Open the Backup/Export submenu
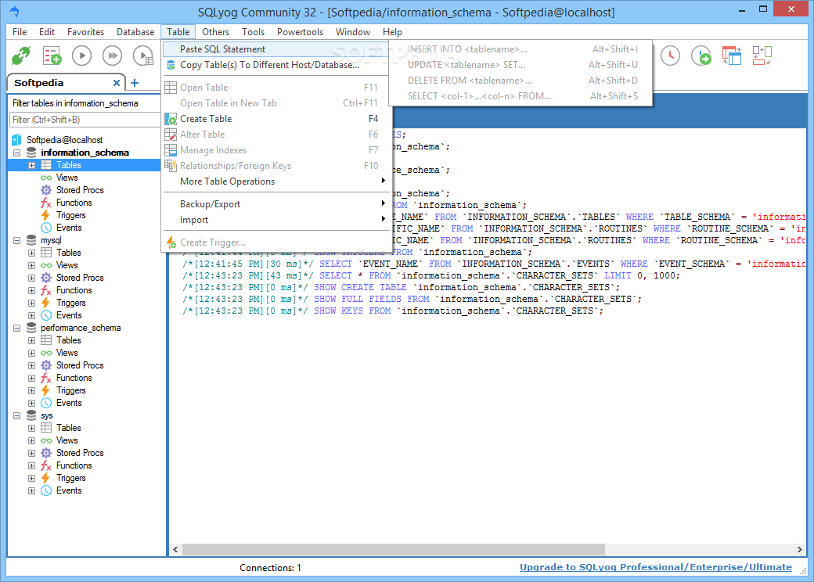 click(276, 204)
